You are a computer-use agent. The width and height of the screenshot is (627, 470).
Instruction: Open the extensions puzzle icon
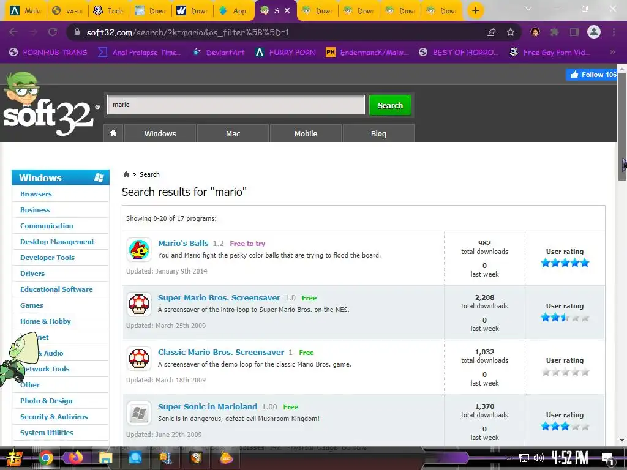click(x=555, y=32)
